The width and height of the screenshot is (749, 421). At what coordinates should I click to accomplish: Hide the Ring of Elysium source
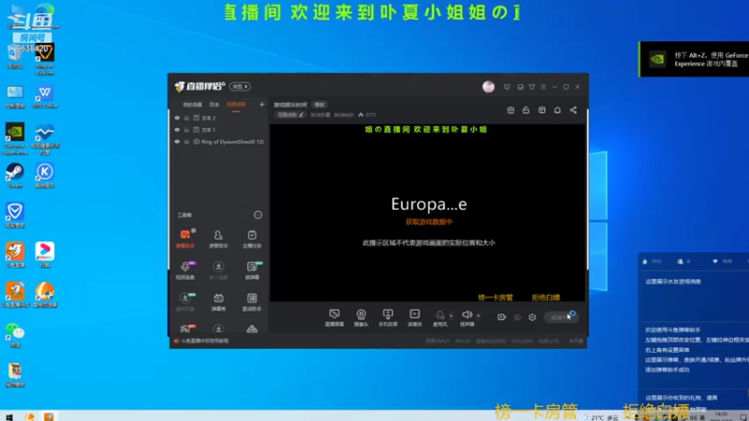pyautogui.click(x=177, y=142)
